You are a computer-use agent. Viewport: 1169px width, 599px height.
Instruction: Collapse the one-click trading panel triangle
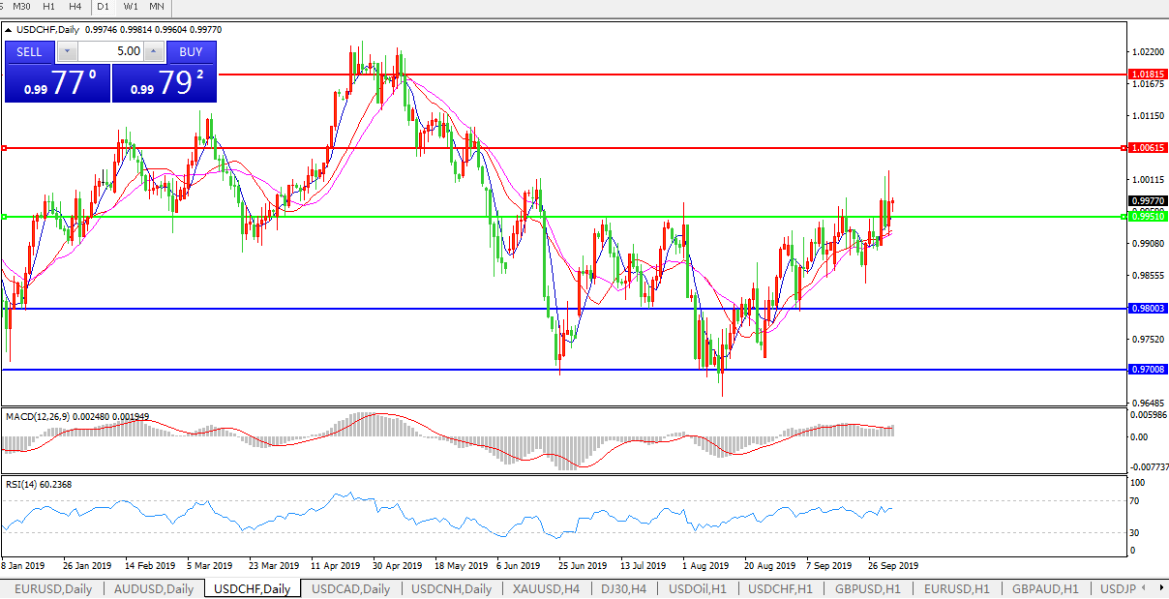pyautogui.click(x=9, y=30)
